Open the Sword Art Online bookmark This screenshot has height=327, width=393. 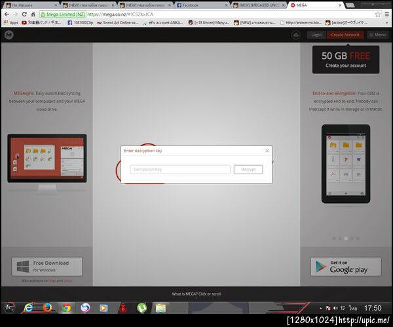(x=117, y=22)
